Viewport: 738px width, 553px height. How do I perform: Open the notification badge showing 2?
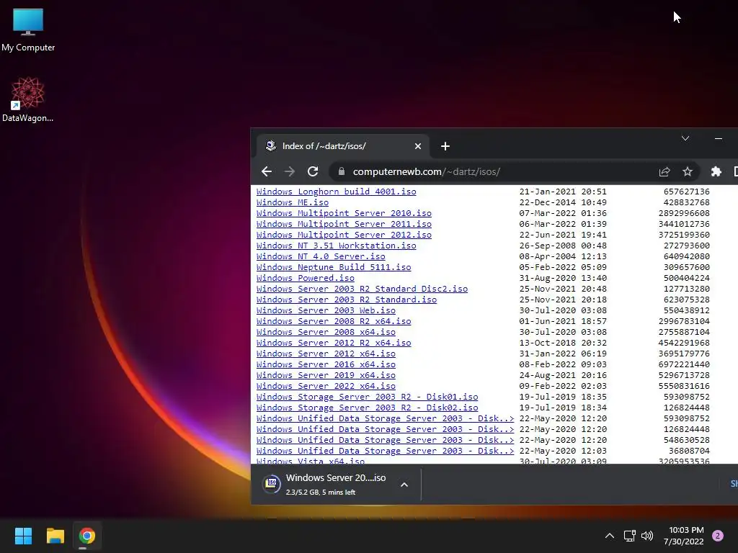point(718,536)
